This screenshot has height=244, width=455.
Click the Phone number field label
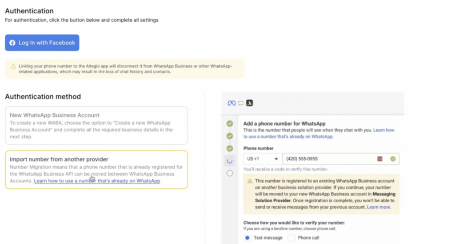[258, 148]
